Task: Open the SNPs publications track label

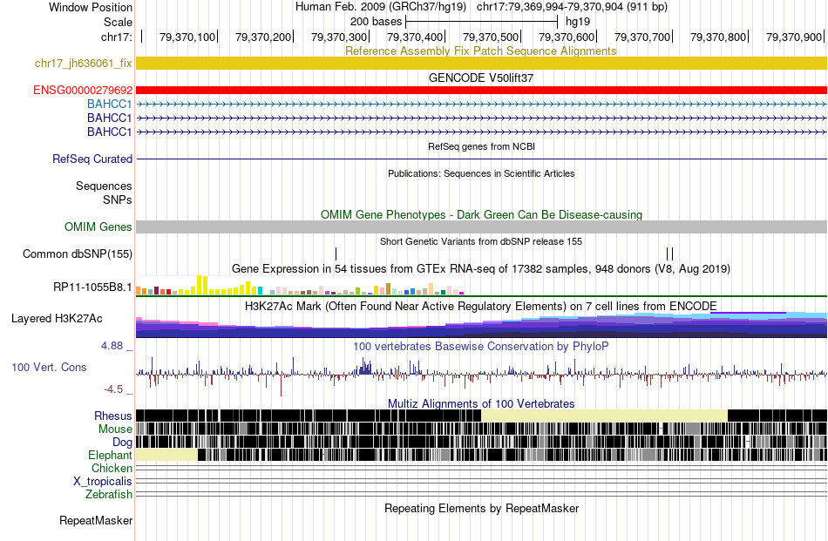Action: click(118, 200)
